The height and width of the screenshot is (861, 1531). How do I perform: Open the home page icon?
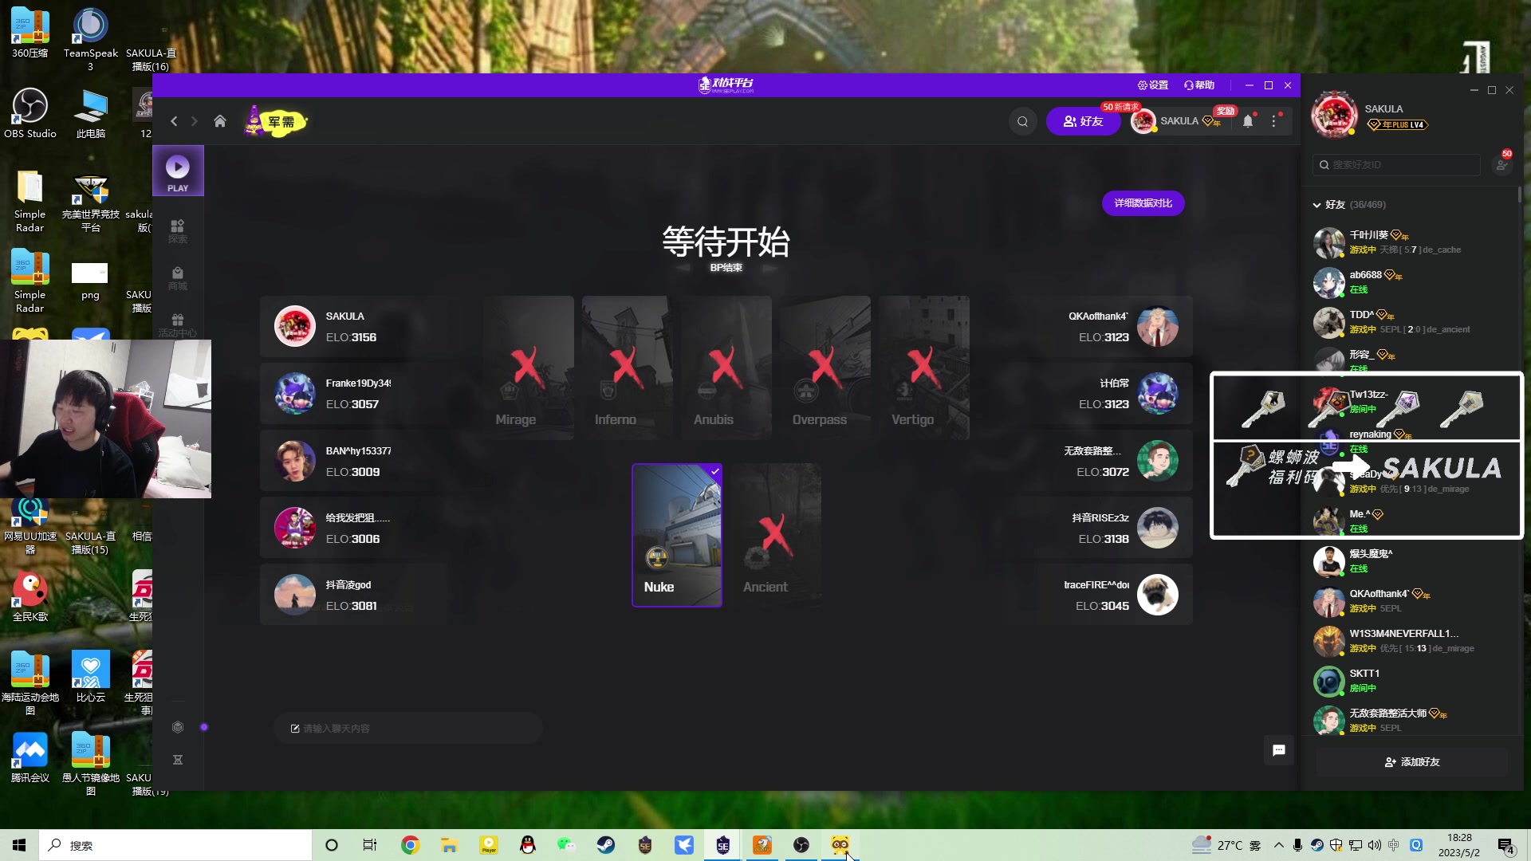[220, 121]
